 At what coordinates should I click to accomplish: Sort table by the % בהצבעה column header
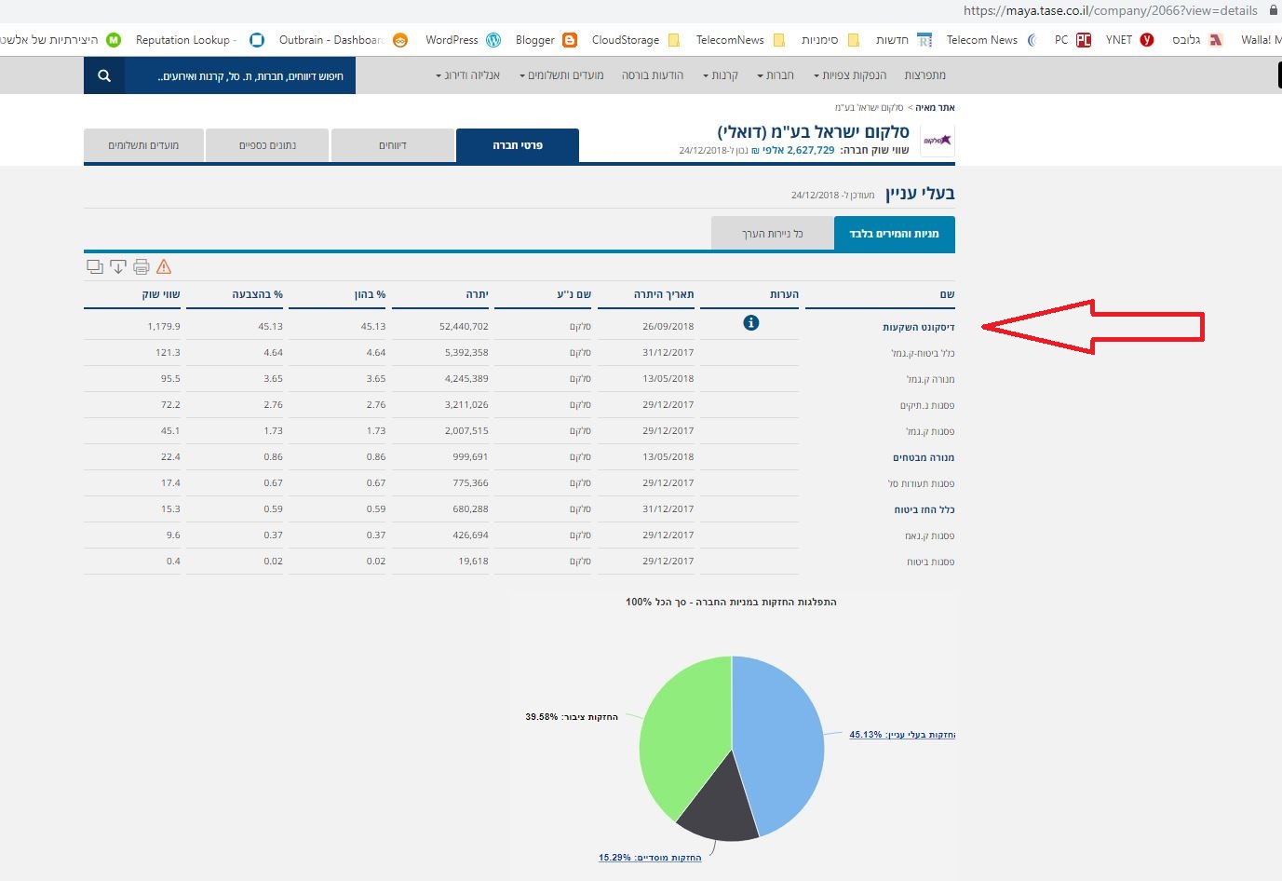point(257,294)
